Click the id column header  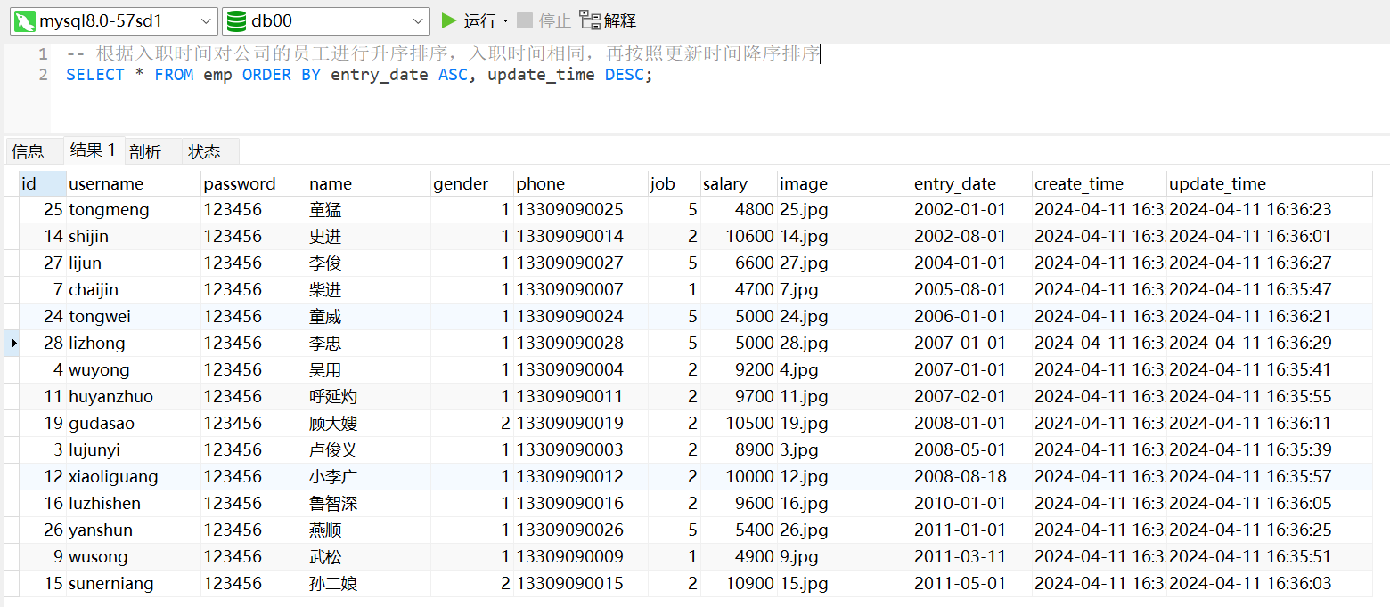42,183
